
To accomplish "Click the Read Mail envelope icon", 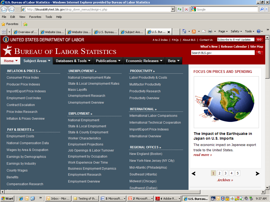I will (204, 31).
